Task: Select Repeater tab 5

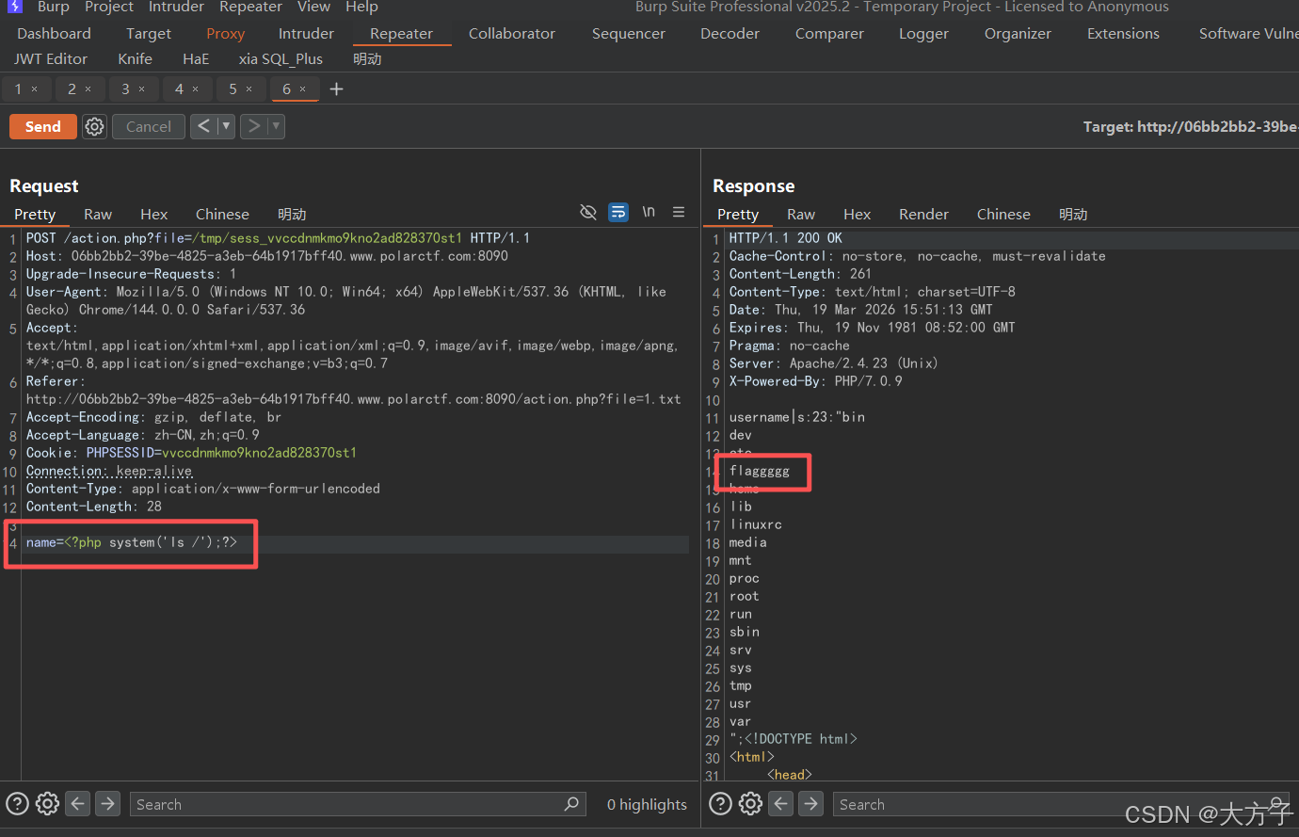Action: click(x=233, y=89)
